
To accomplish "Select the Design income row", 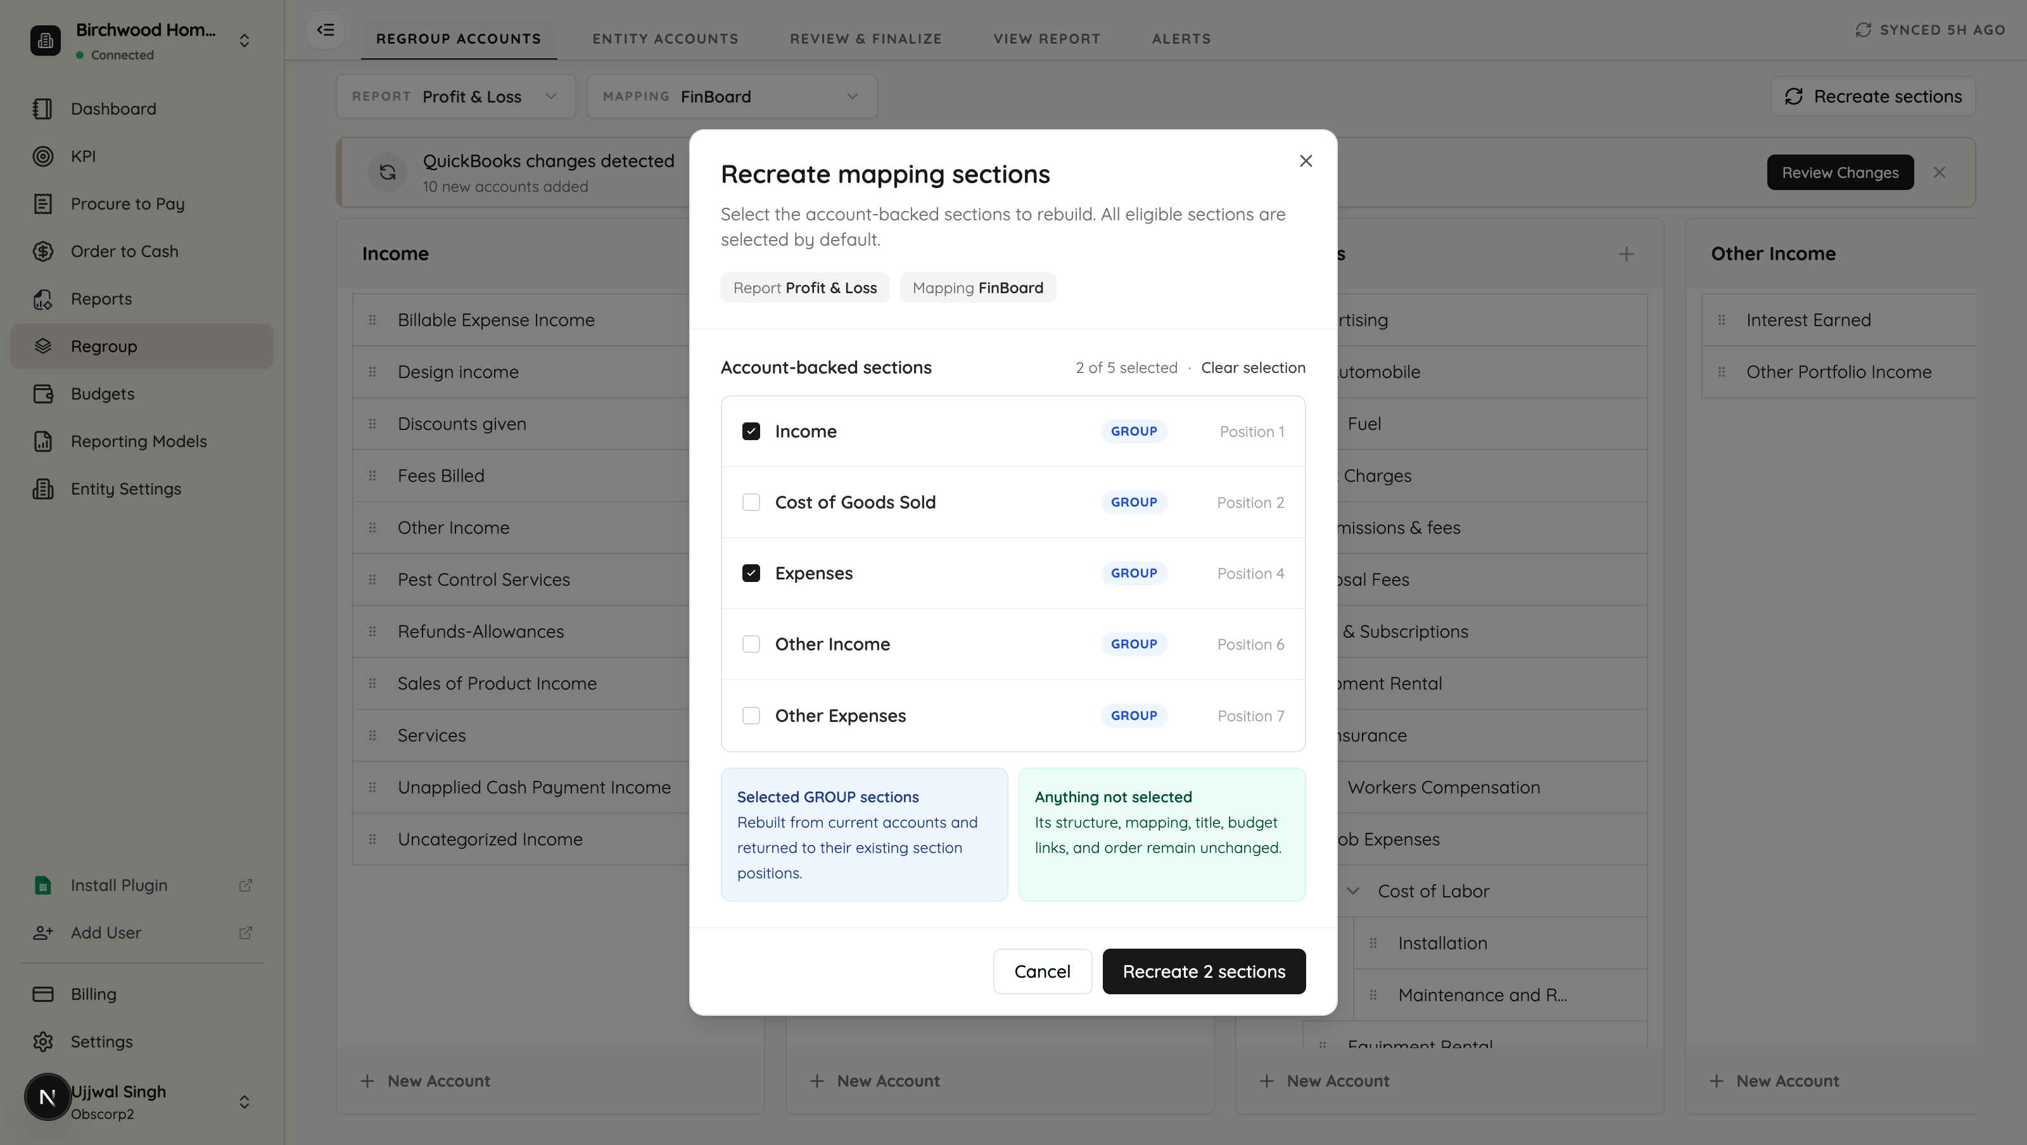I will [x=521, y=372].
